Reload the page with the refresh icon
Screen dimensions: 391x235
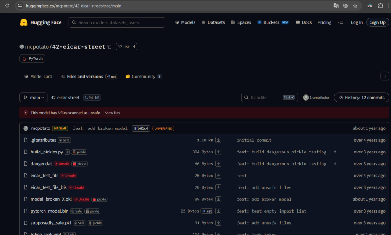click(7, 6)
